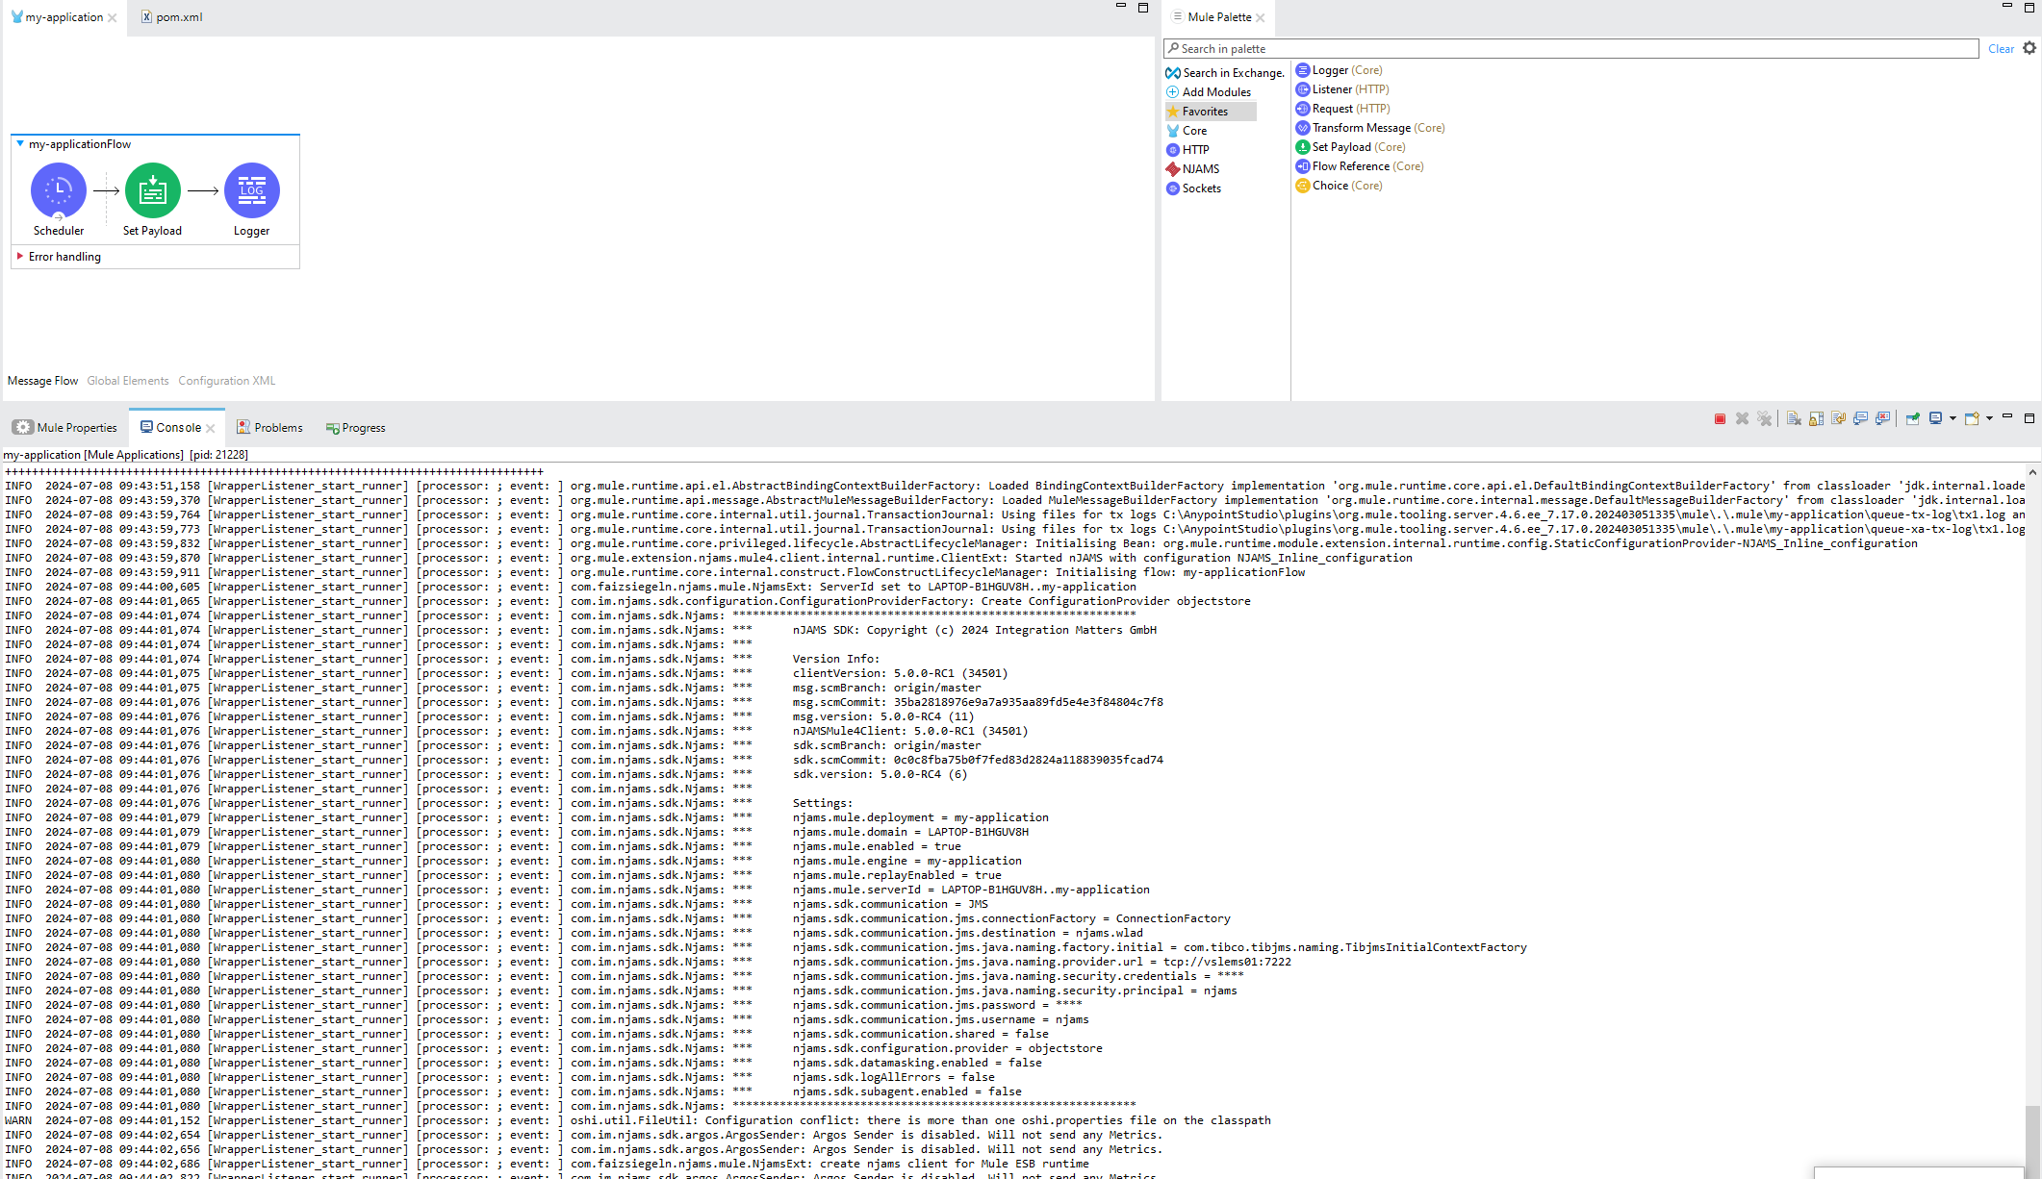Close the Mule Palette view
Image resolution: width=2042 pixels, height=1179 pixels.
pyautogui.click(x=1261, y=17)
